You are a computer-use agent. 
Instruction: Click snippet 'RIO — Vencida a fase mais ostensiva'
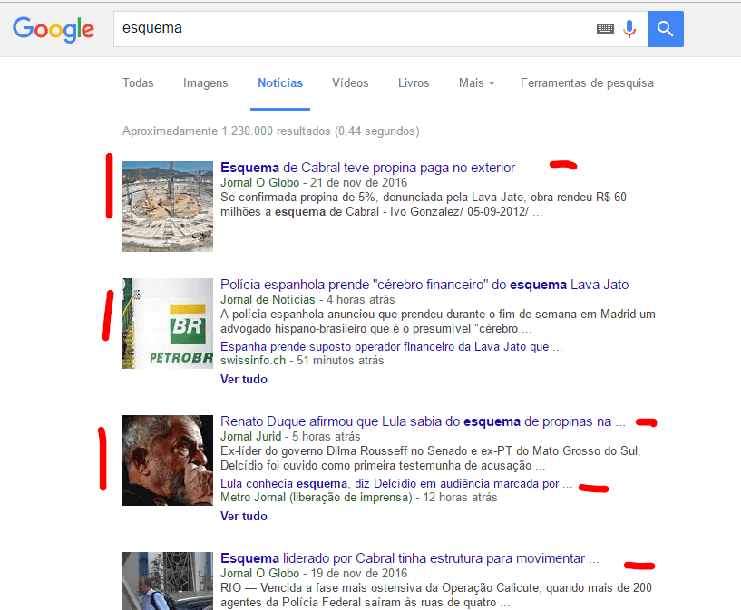pyautogui.click(x=436, y=595)
